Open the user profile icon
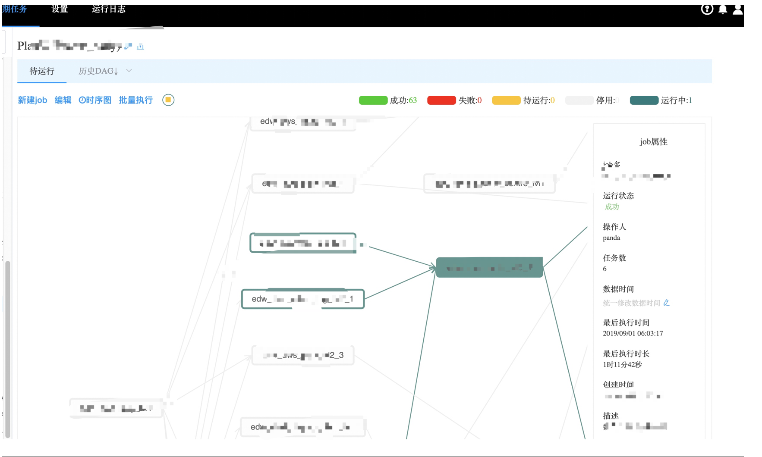 [x=738, y=9]
